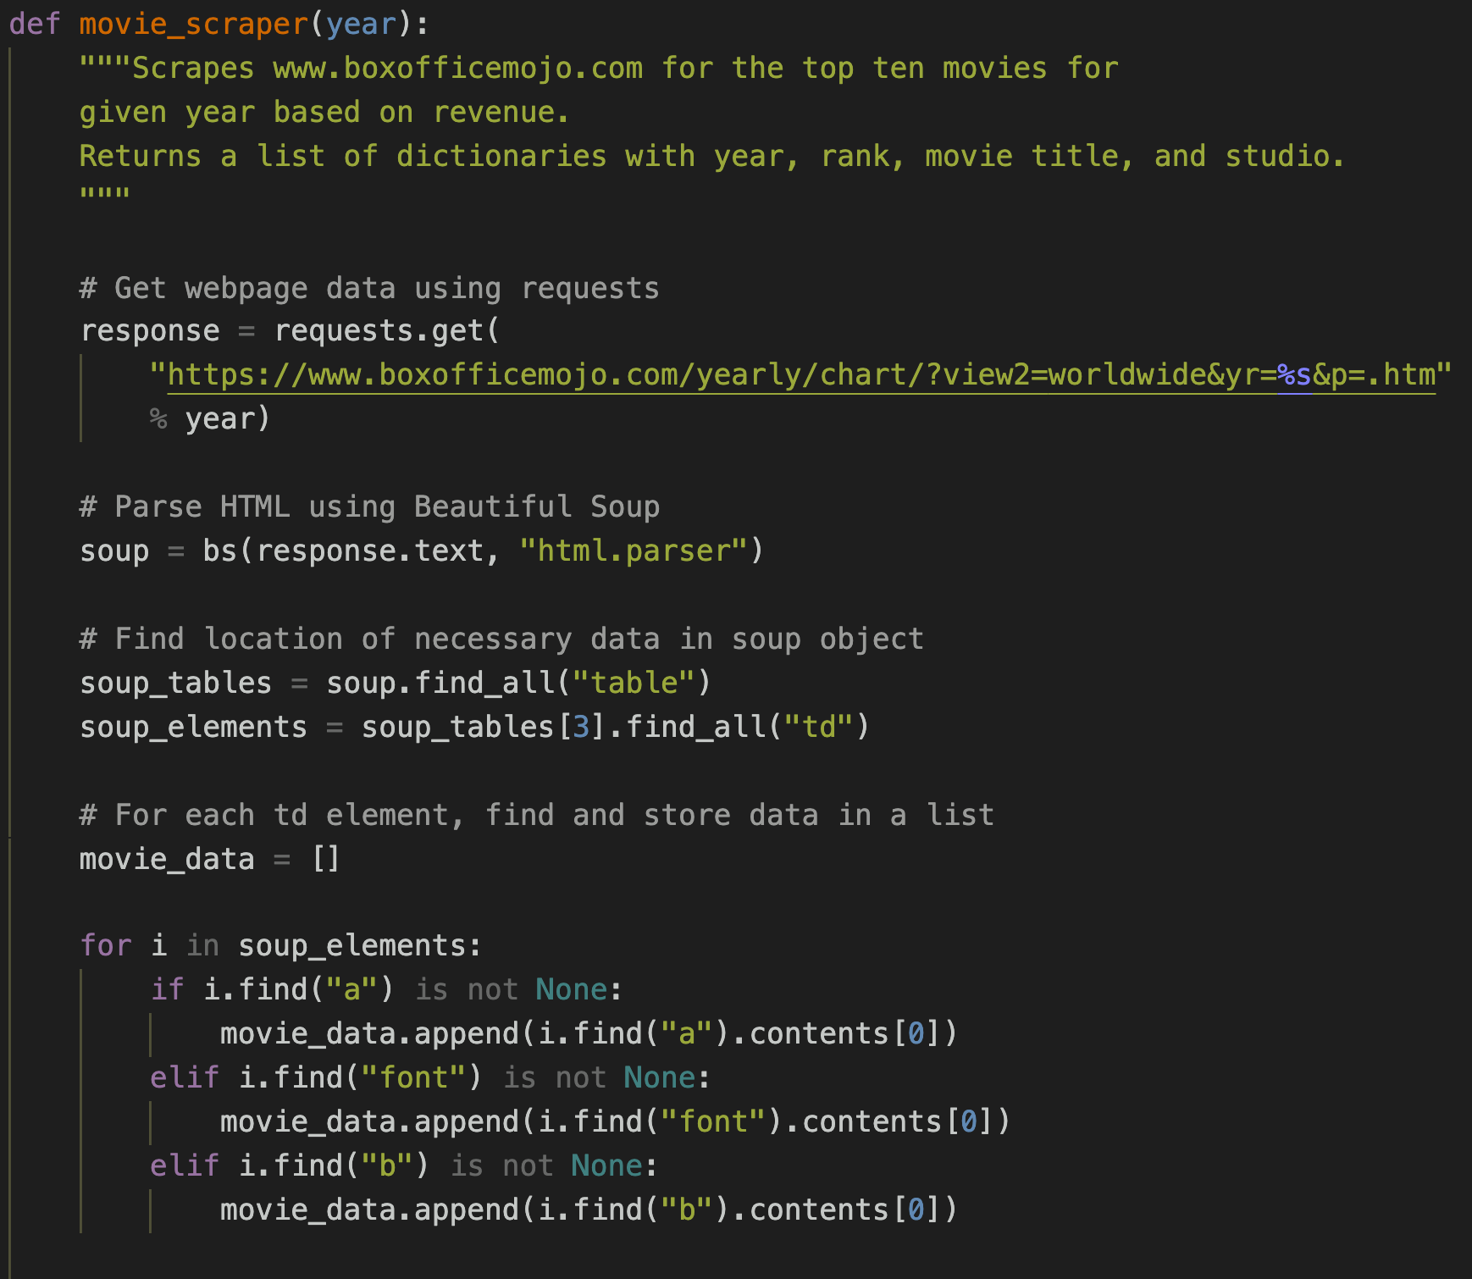The image size is (1472, 1279).
Task: Click the index 3 in soup_tables[3]
Action: (581, 727)
